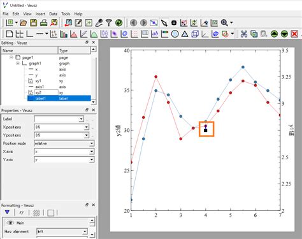Click the scroll page hand-mode icon
This screenshot has height=239, width=302.
(174, 22)
